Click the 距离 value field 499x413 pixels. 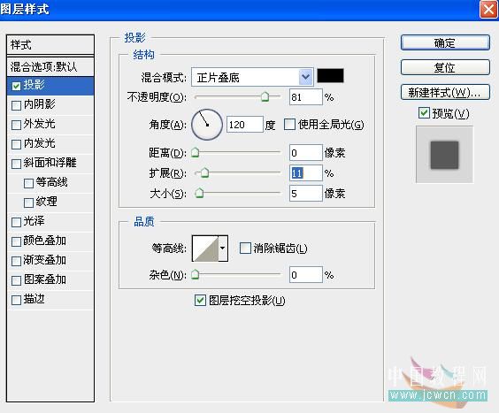coord(306,153)
